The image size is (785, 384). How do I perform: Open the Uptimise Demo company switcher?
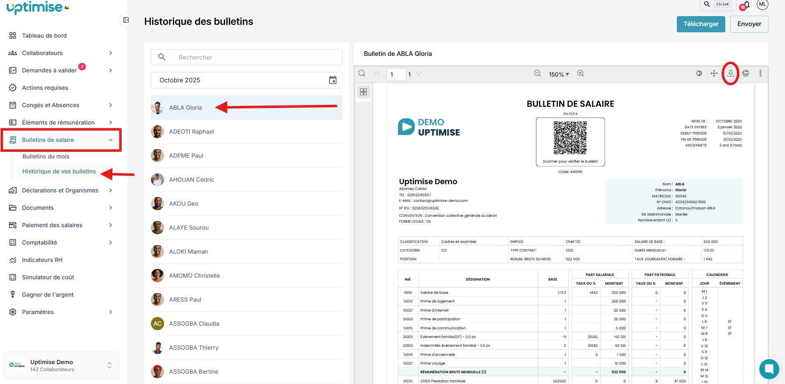61,365
